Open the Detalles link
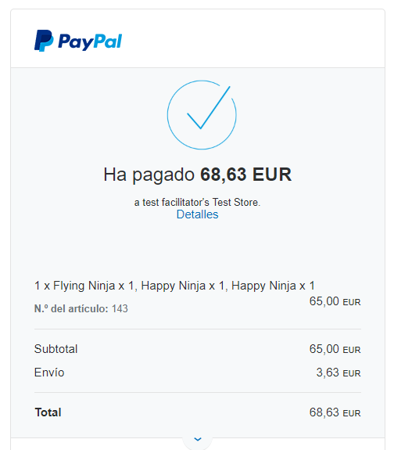This screenshot has height=450, width=394. pos(197,214)
